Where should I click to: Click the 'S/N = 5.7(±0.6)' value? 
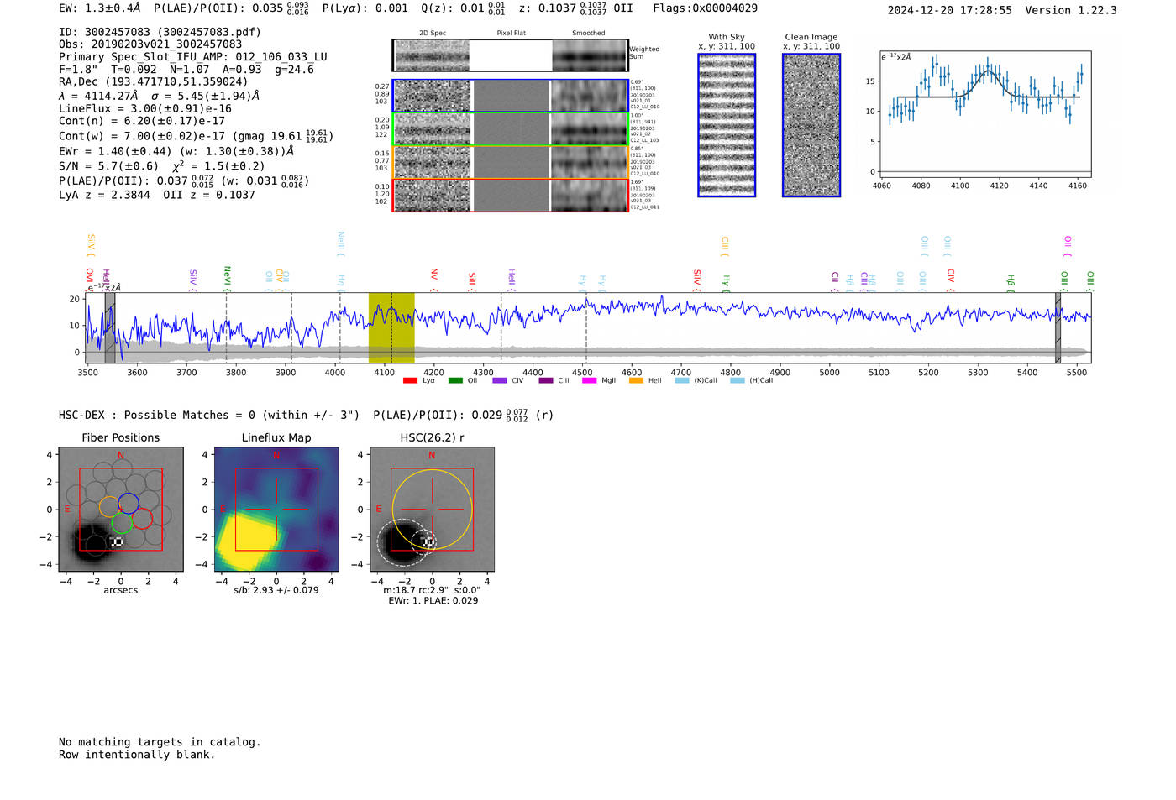108,166
